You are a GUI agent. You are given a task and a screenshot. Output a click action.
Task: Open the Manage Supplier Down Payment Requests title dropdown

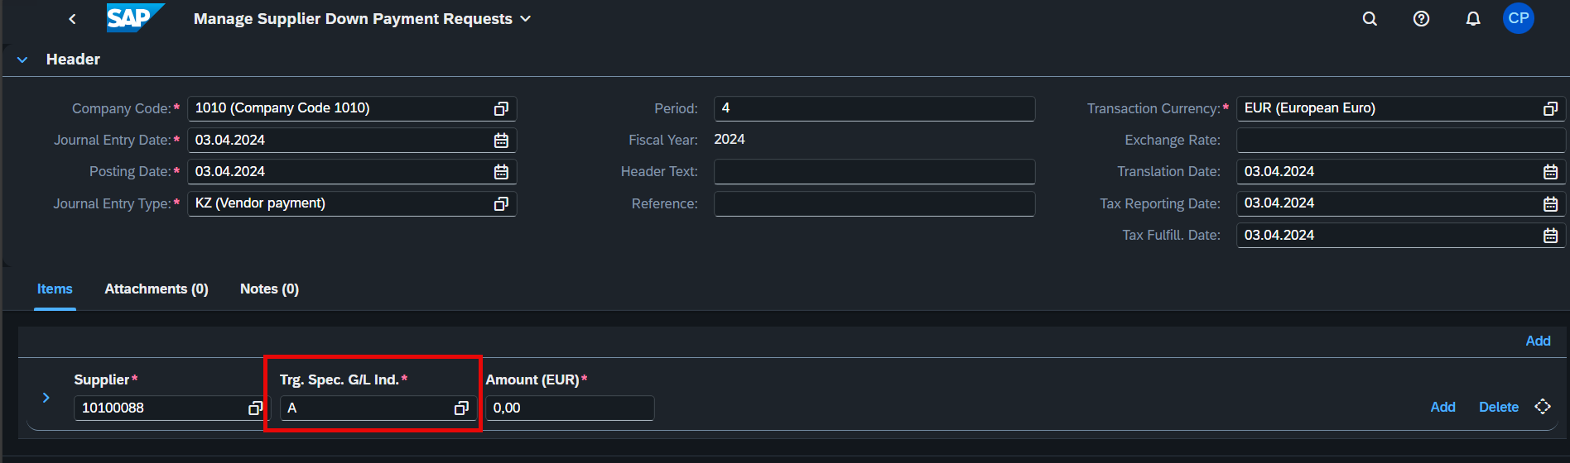[525, 19]
